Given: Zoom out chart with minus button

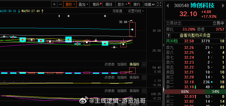Looking at the screenshot, I should point(60,4).
